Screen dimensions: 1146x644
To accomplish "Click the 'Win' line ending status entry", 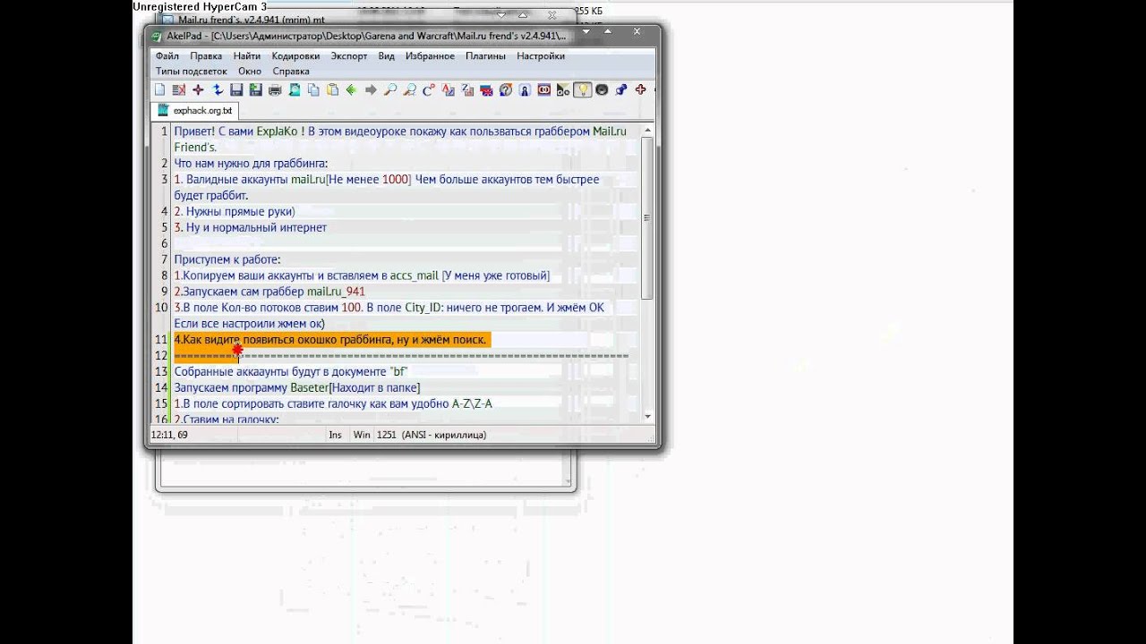I will 362,435.
